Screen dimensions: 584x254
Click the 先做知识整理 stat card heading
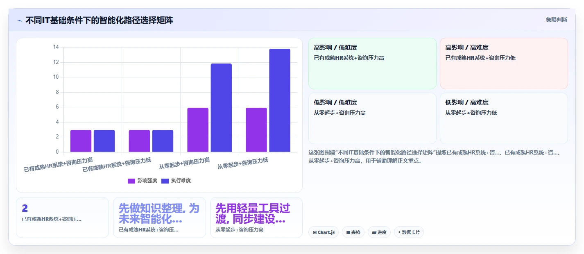(159, 214)
